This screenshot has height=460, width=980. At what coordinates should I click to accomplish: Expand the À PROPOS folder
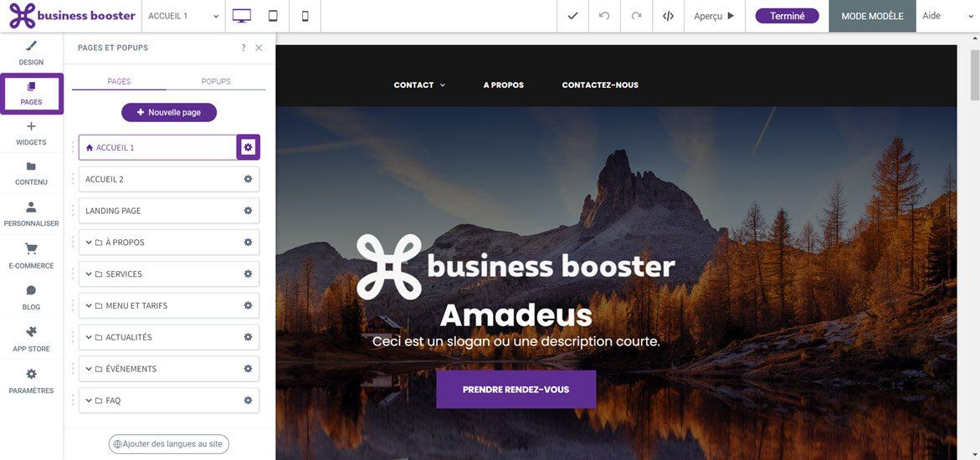pyautogui.click(x=89, y=243)
